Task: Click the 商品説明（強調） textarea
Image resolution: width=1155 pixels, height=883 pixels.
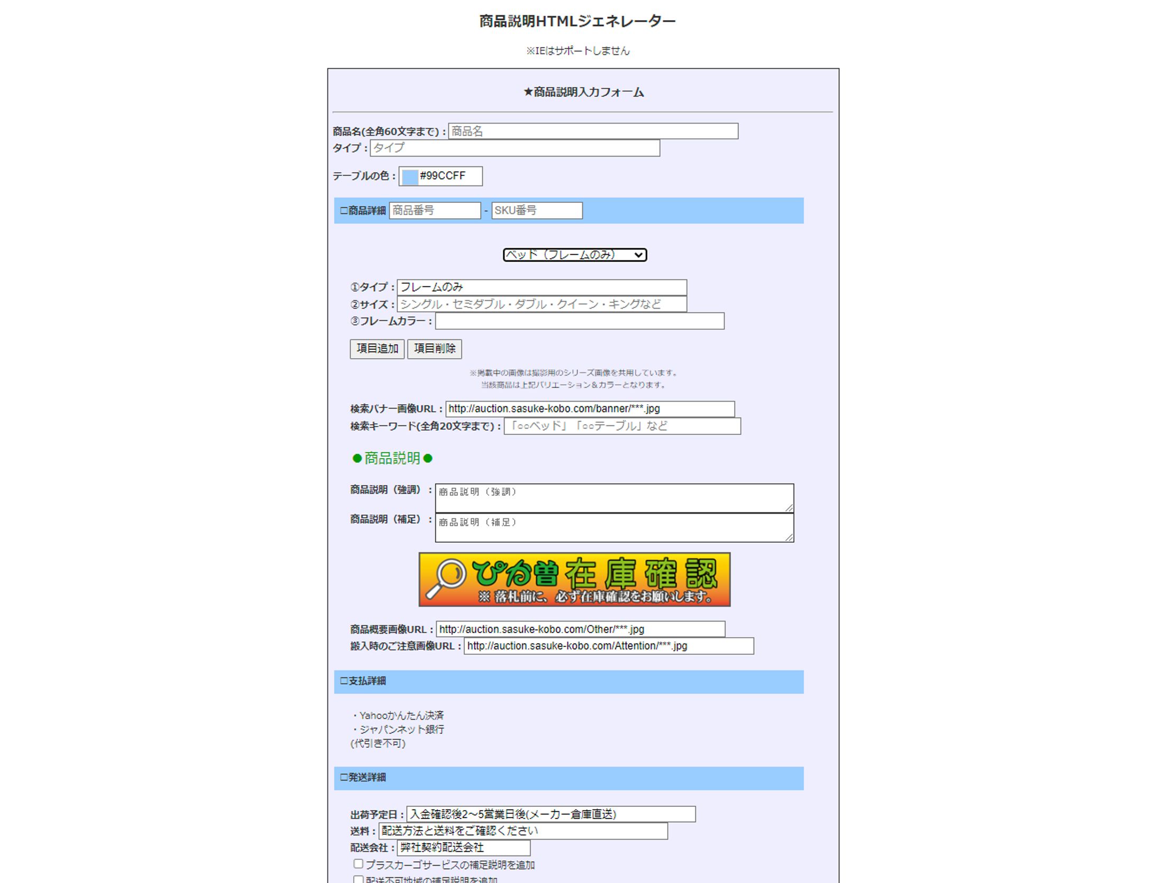Action: click(x=613, y=498)
